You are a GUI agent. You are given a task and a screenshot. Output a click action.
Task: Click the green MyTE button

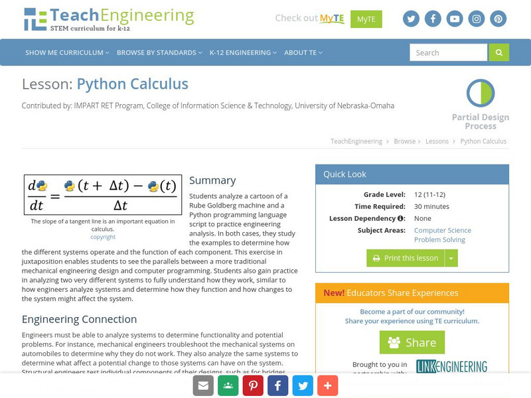366,19
